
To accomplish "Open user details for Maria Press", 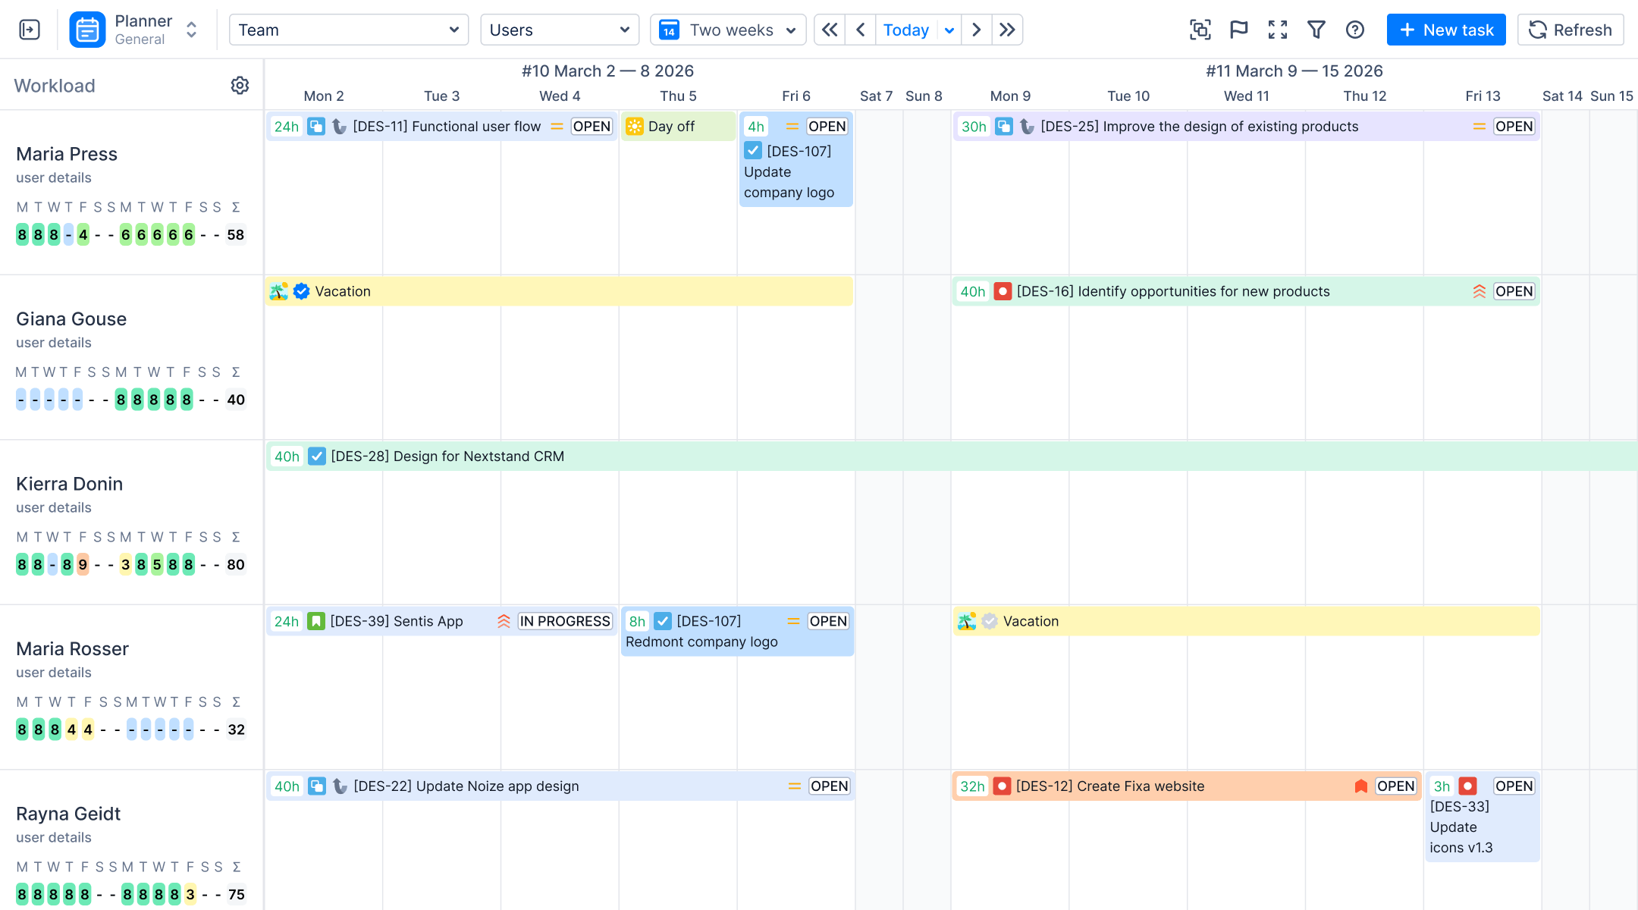I will click(x=54, y=177).
